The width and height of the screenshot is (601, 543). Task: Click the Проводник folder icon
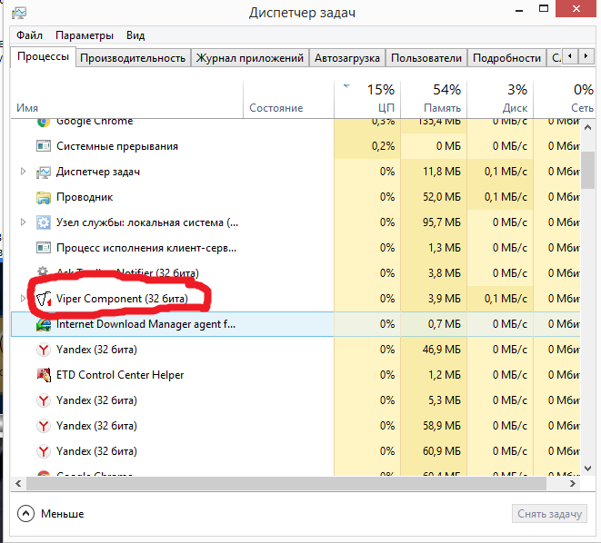(x=44, y=197)
